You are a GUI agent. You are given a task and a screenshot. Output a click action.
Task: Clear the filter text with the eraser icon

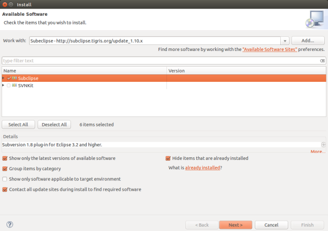pos(323,61)
